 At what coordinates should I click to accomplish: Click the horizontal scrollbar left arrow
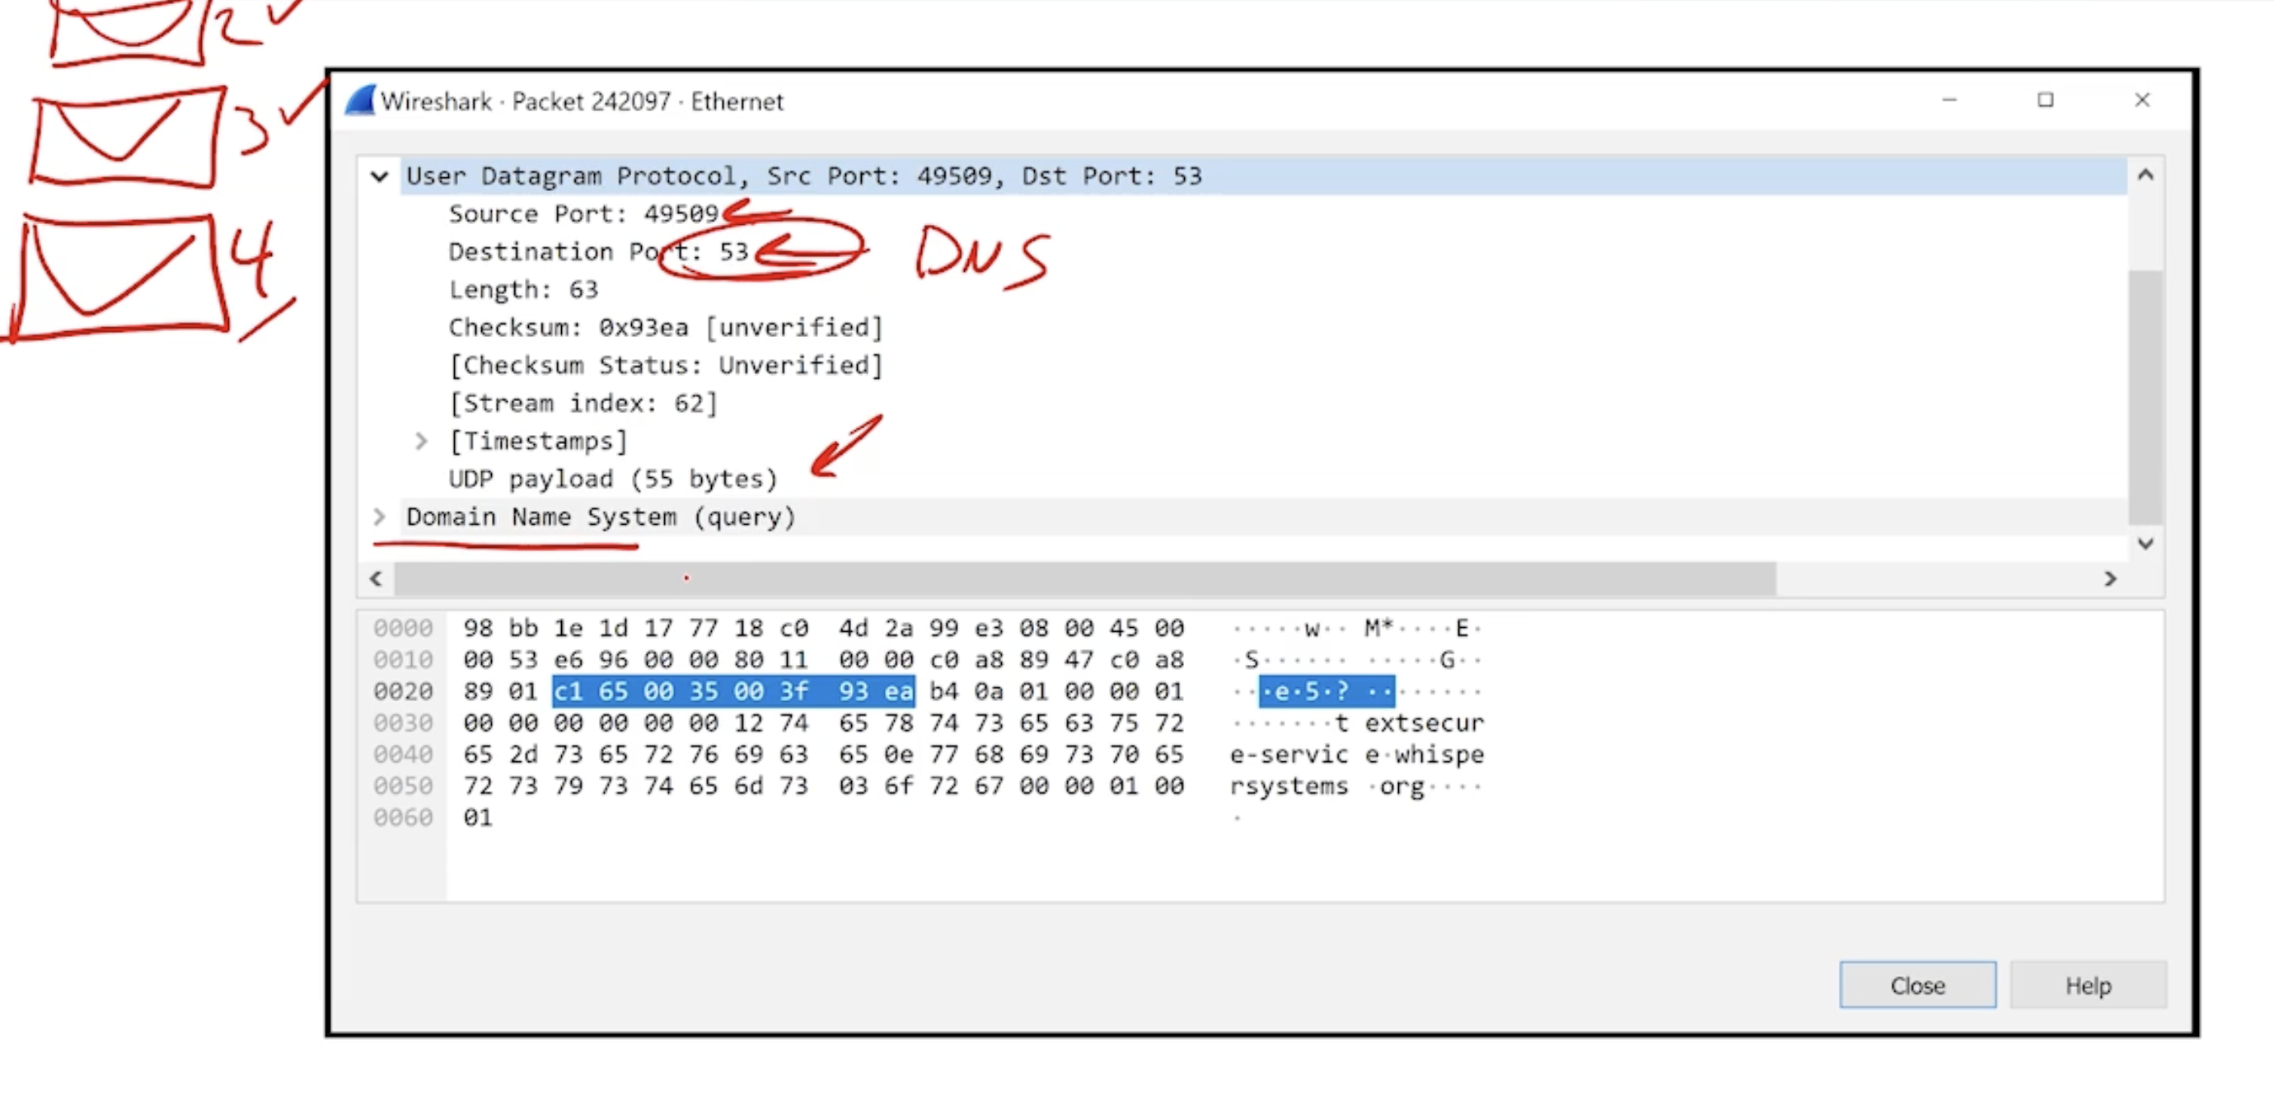pos(376,578)
